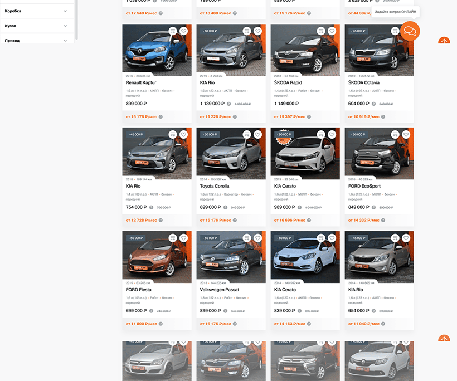457x381 pixels.
Task: Click help icon beside от 12 728 ₽/мес
Action: coord(161,220)
